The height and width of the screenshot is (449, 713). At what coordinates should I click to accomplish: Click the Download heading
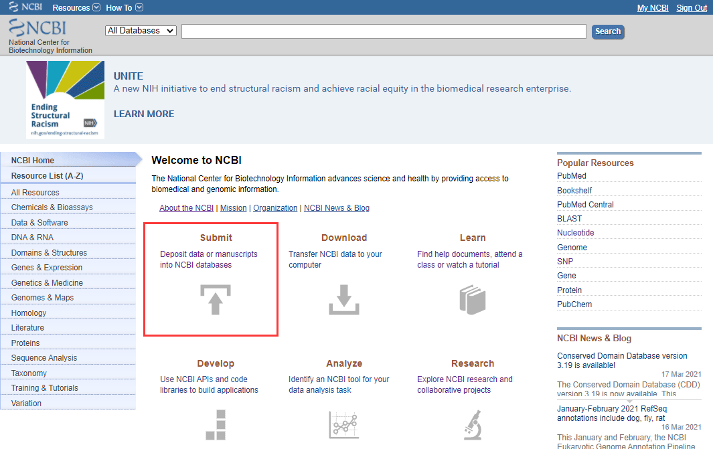[x=344, y=238]
